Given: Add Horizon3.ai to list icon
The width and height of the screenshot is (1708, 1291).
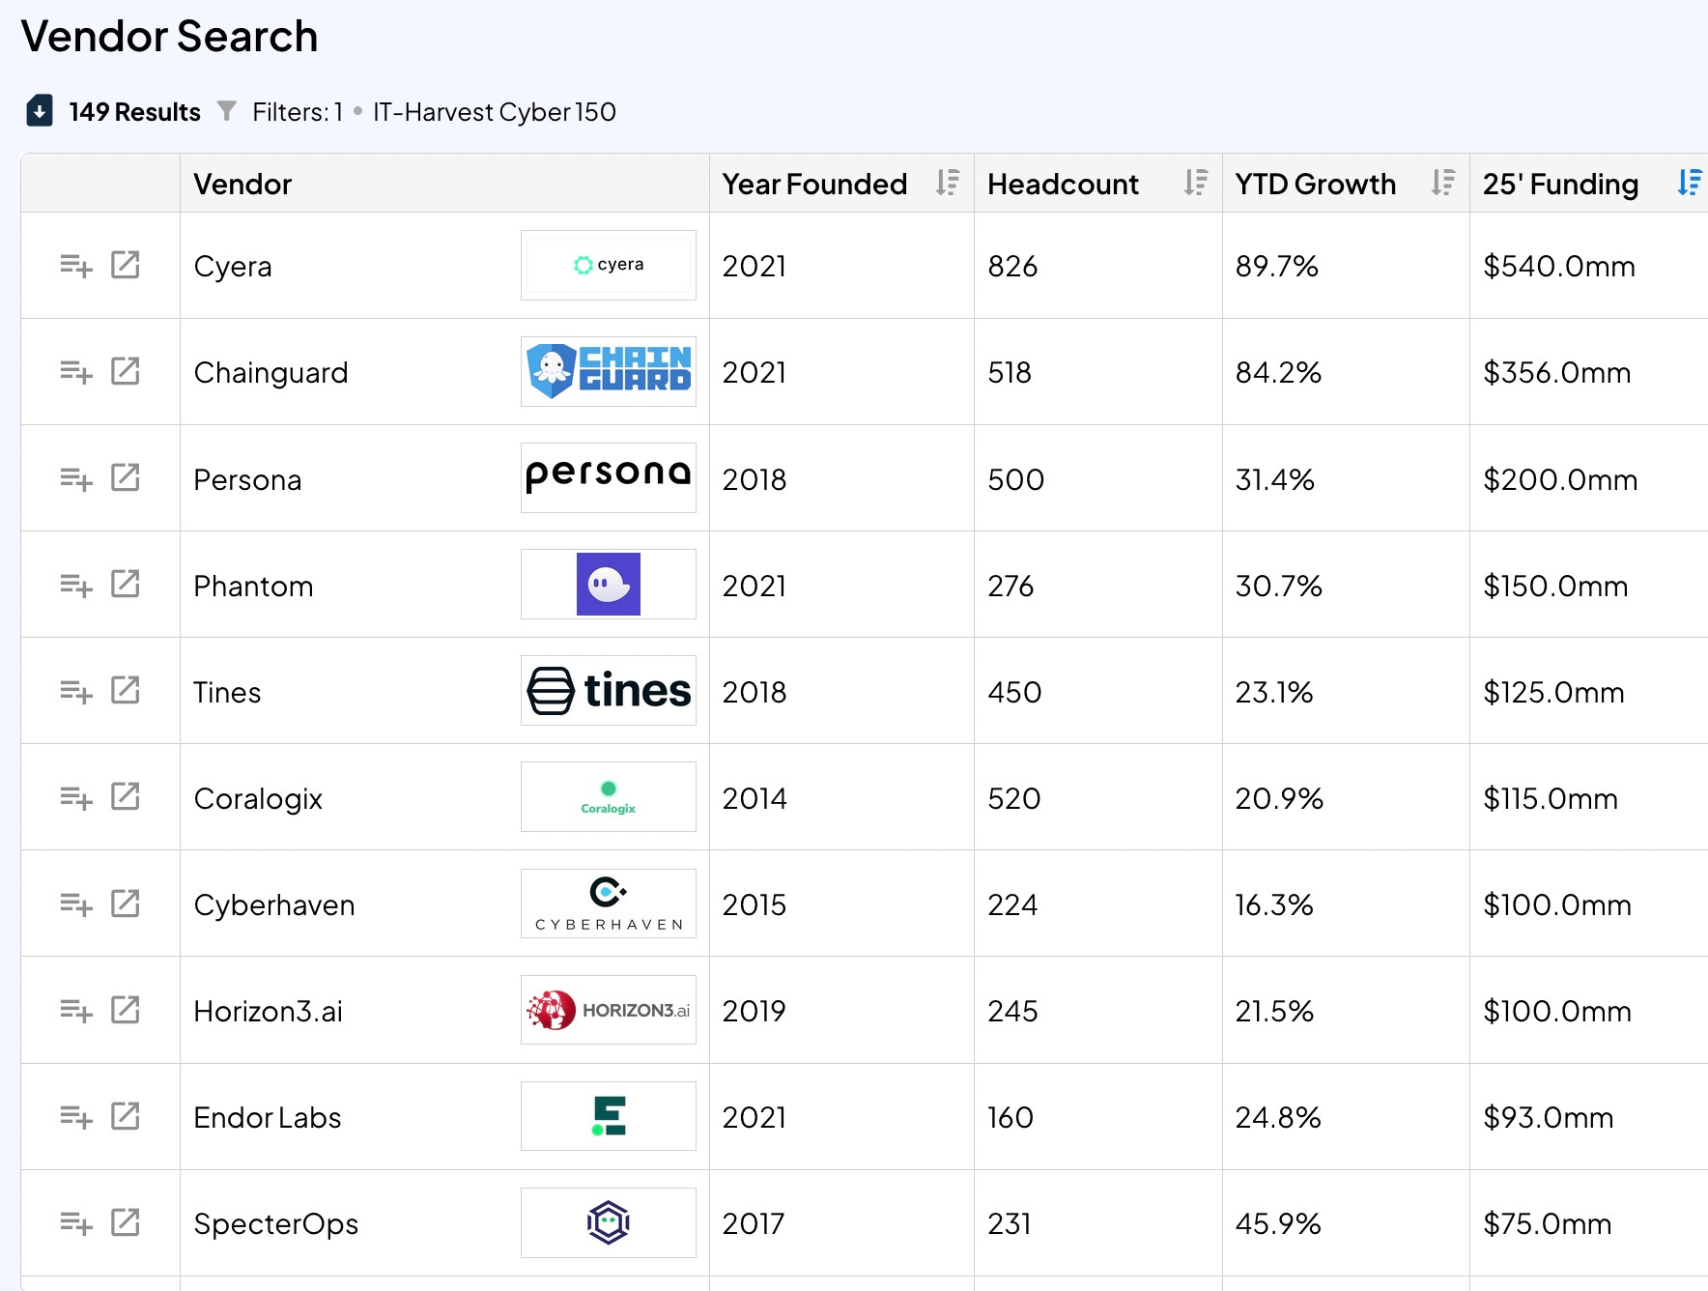Looking at the screenshot, I should (x=76, y=1011).
